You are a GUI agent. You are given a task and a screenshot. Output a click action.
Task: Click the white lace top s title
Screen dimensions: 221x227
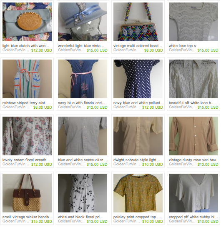(x=182, y=46)
